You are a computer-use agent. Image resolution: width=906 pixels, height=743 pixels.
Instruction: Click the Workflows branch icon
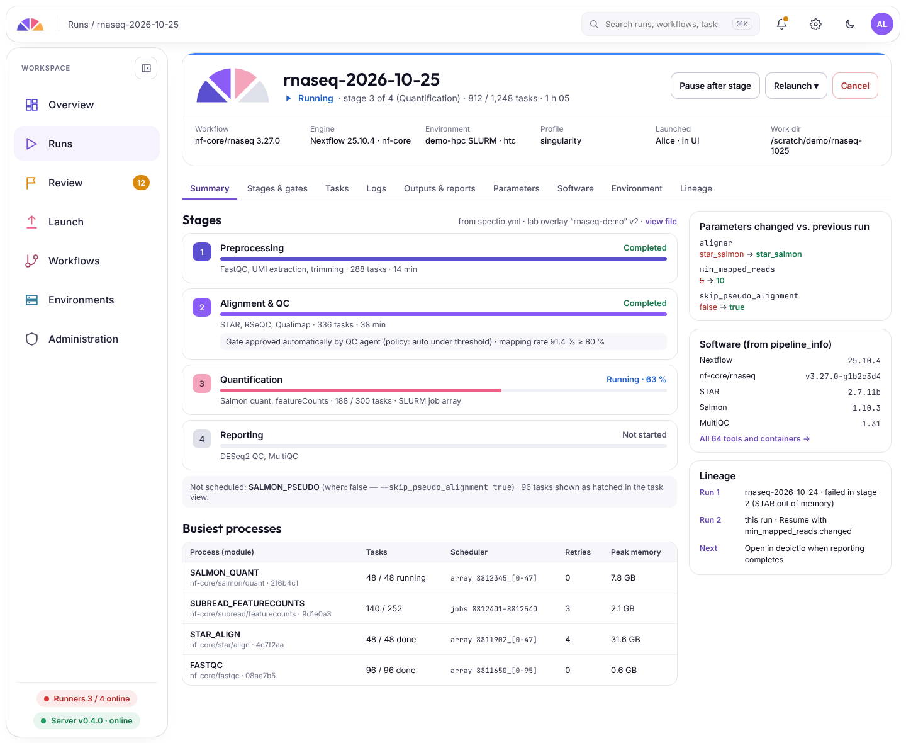(31, 261)
